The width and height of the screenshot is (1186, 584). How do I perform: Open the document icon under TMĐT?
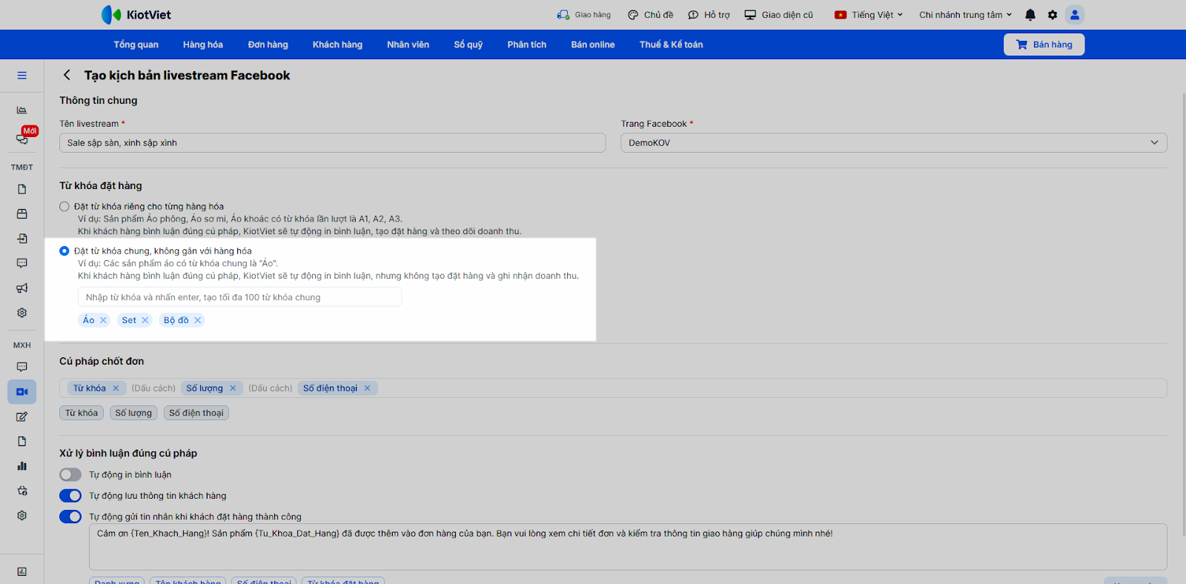[x=22, y=189]
